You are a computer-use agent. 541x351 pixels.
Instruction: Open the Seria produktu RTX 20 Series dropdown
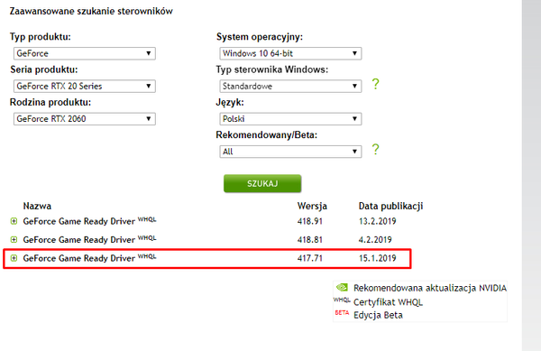[x=85, y=87]
